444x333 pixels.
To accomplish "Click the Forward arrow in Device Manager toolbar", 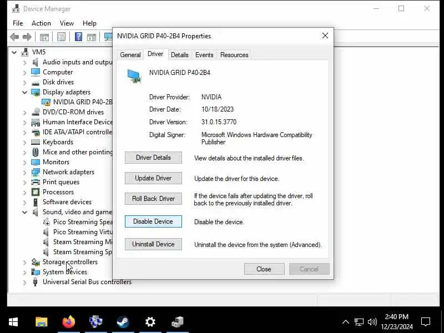I will pyautogui.click(x=27, y=37).
